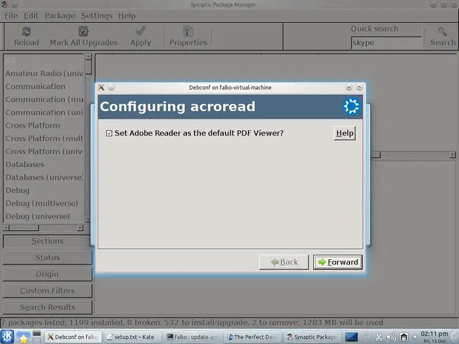
Task: Click the Help button in Debconf dialog
Action: click(345, 133)
